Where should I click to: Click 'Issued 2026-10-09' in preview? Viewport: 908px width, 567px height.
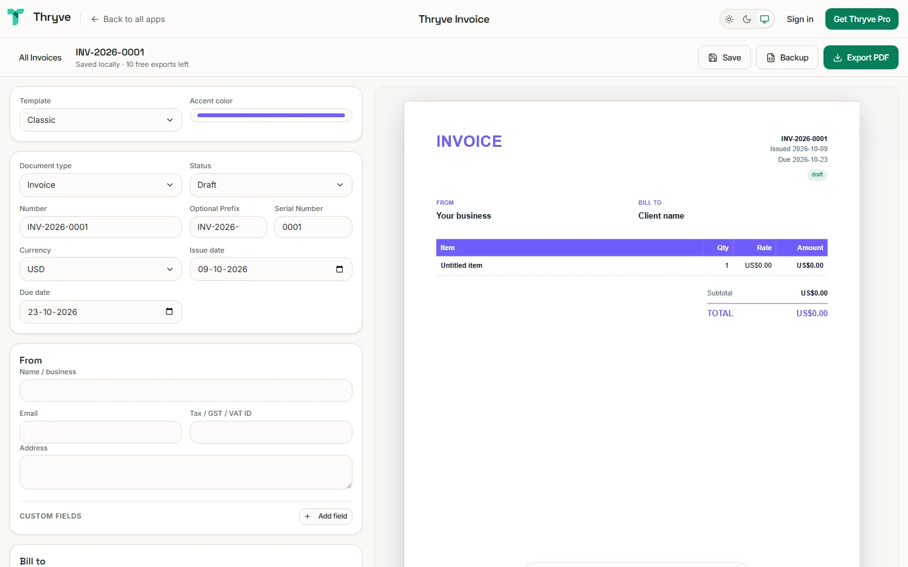coord(799,149)
